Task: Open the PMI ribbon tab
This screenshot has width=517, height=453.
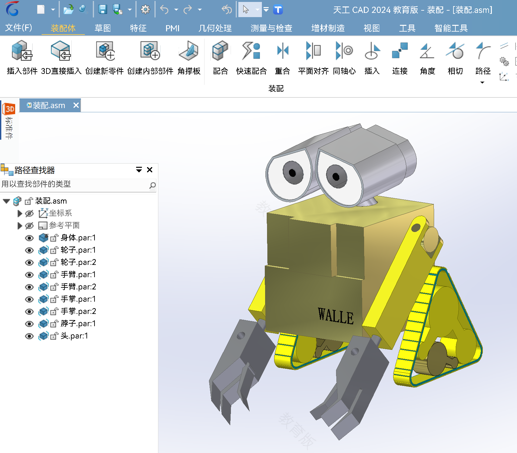Action: coord(173,28)
